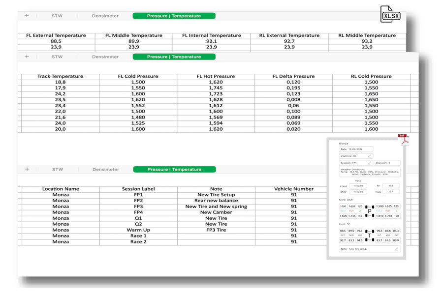This screenshot has height=295, width=443.
Task: Click the XLSX file format icon
Action: coord(390,15)
